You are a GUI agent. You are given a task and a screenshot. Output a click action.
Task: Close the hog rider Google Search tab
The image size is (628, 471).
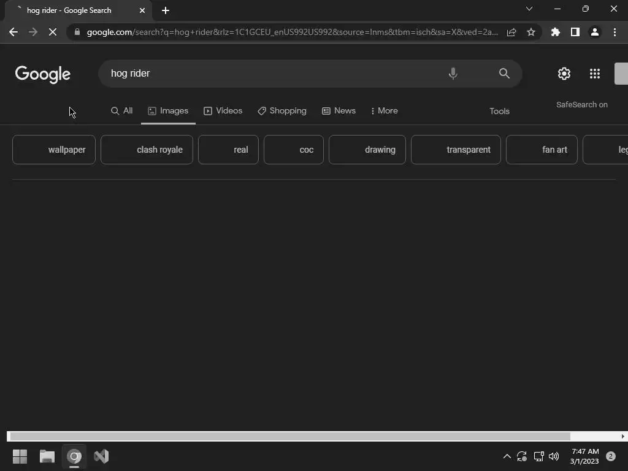pyautogui.click(x=142, y=10)
